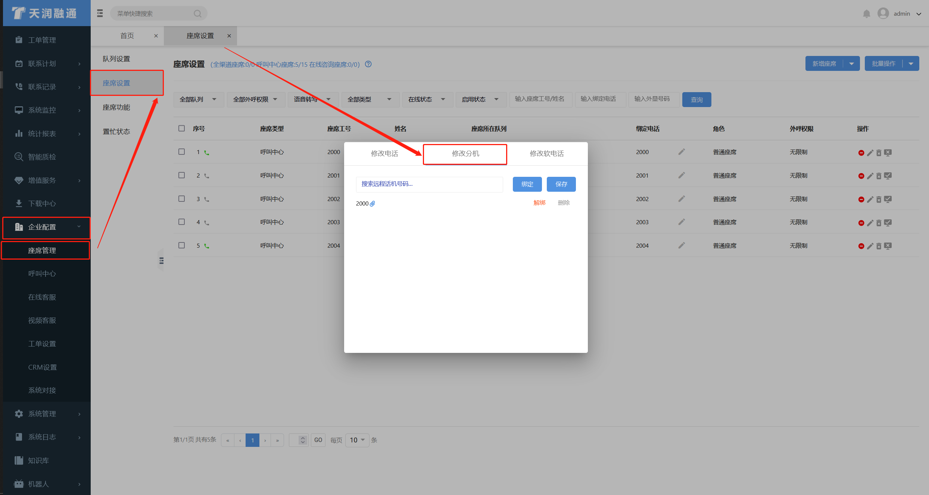Open the 全部队列 queue filter dropdown
The height and width of the screenshot is (495, 929).
[198, 100]
